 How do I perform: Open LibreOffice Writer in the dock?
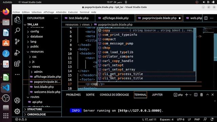point(6,33)
